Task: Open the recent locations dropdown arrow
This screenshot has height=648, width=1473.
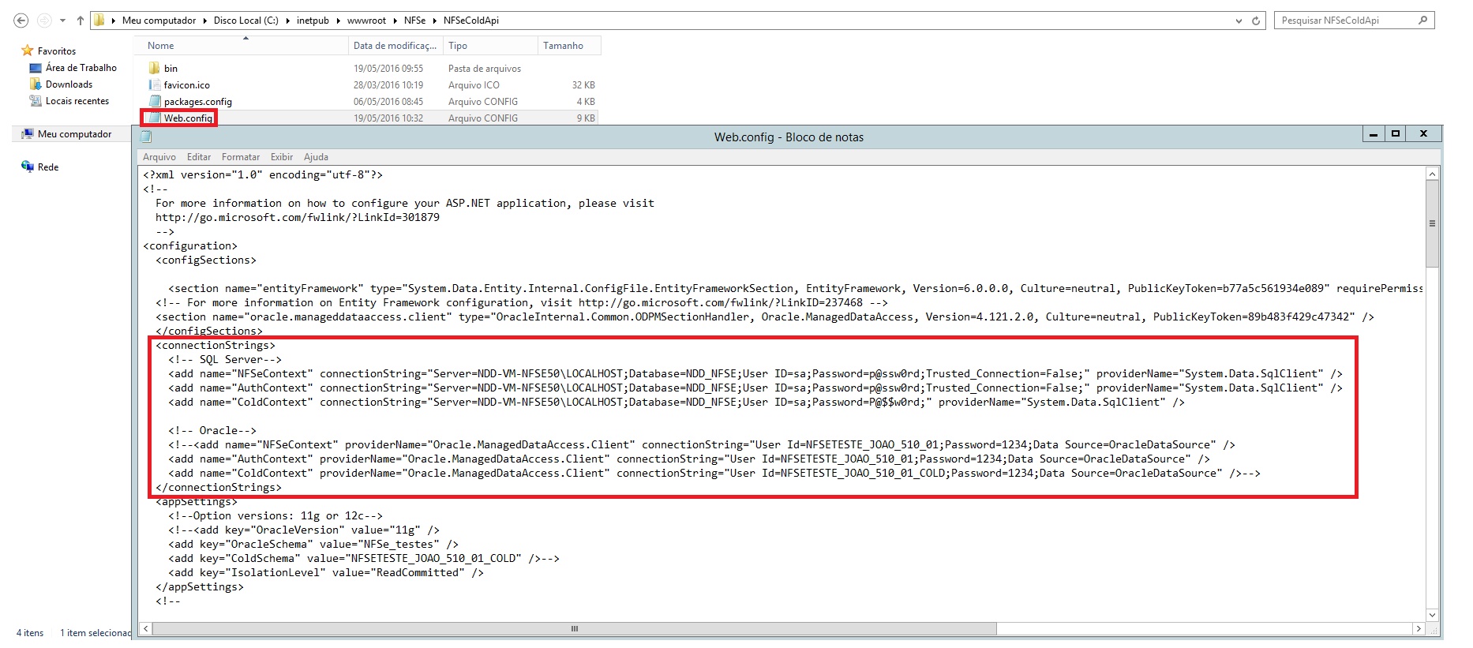Action: pos(62,21)
